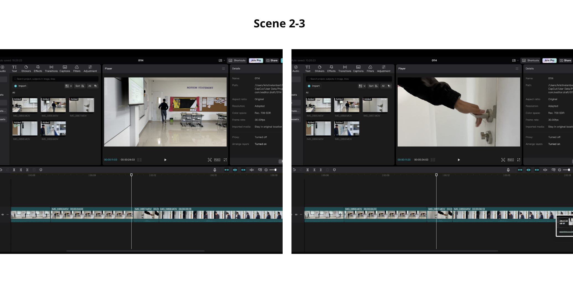Switch to the Captions tab in left screenshot

(x=65, y=69)
